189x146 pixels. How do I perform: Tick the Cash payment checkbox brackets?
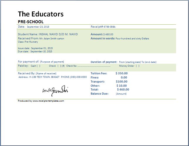click(x=38, y=66)
